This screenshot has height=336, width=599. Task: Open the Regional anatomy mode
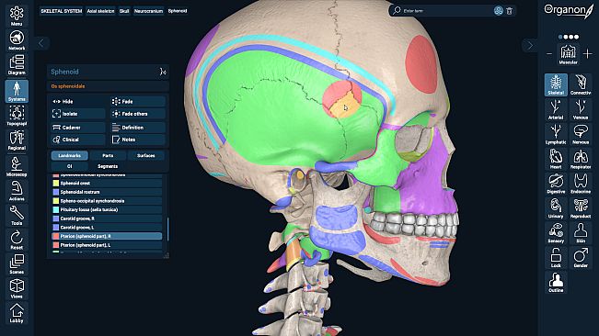17,140
